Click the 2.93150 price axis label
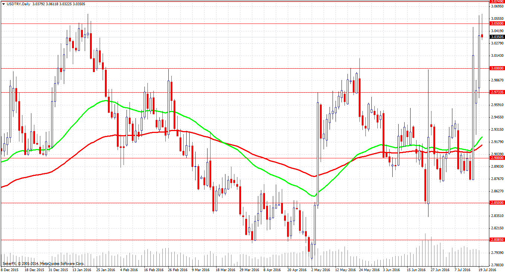 click(497, 130)
